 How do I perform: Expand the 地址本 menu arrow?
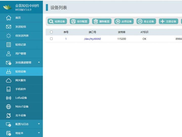click(x=39, y=133)
